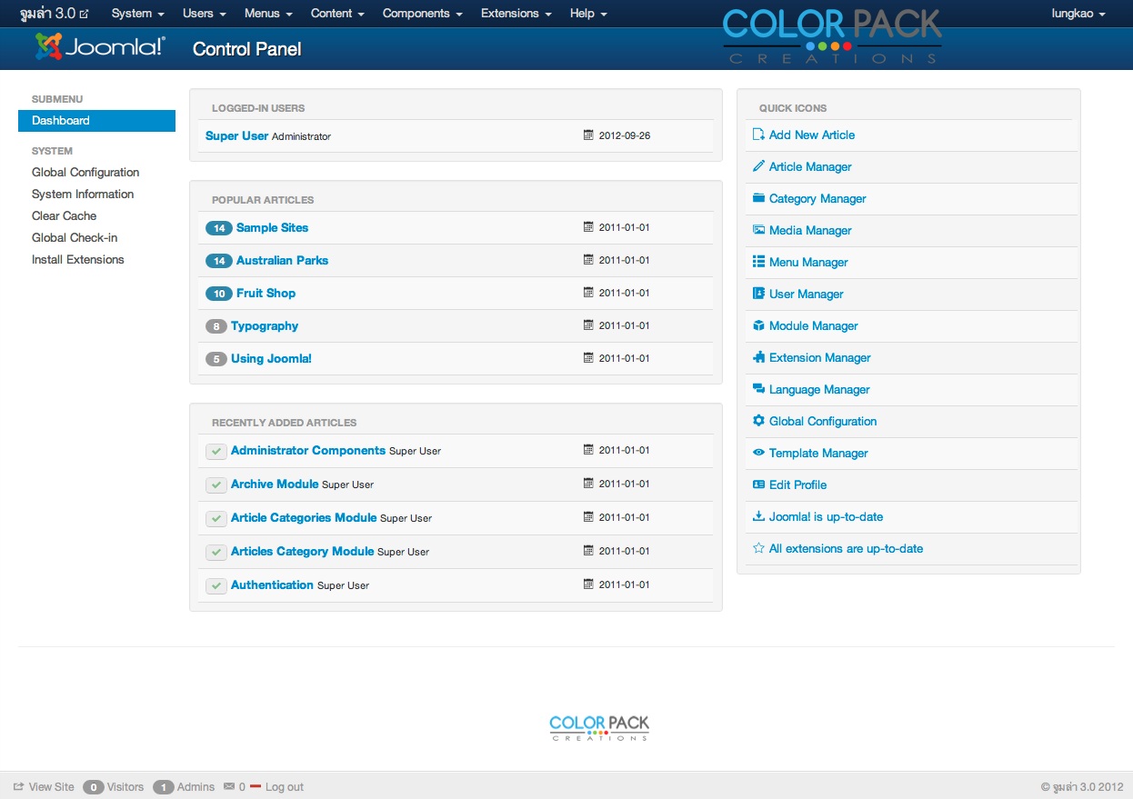Screen dimensions: 1133x799
Task: Click the Joomla! logo in header
Action: click(100, 47)
